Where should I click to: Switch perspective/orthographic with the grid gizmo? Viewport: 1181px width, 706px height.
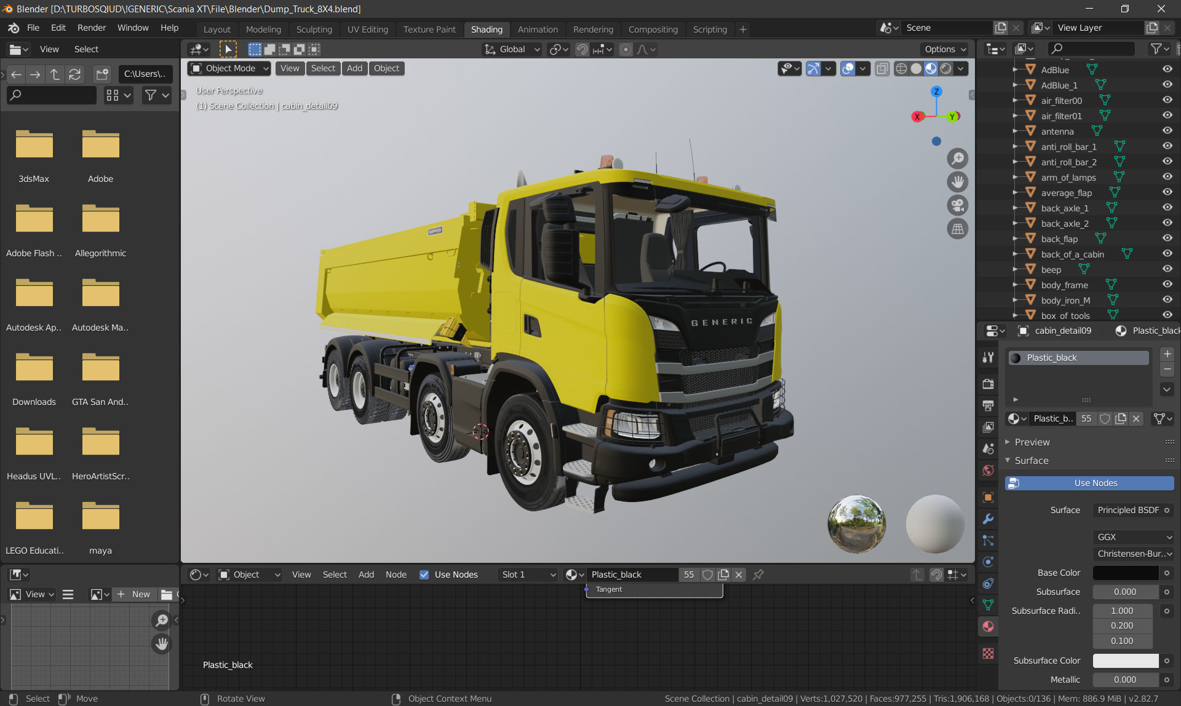(958, 229)
